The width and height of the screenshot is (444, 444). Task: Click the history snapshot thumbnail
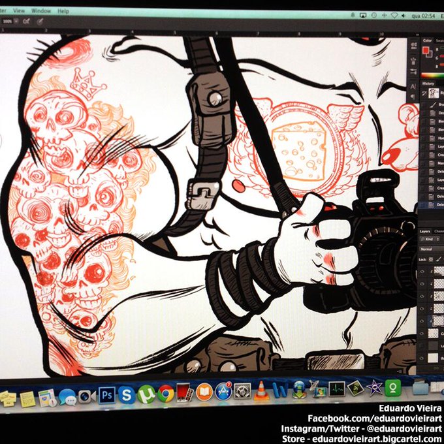(434, 93)
